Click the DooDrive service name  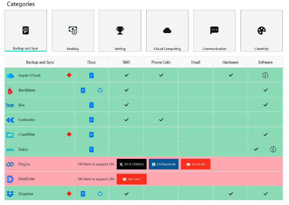26,179
